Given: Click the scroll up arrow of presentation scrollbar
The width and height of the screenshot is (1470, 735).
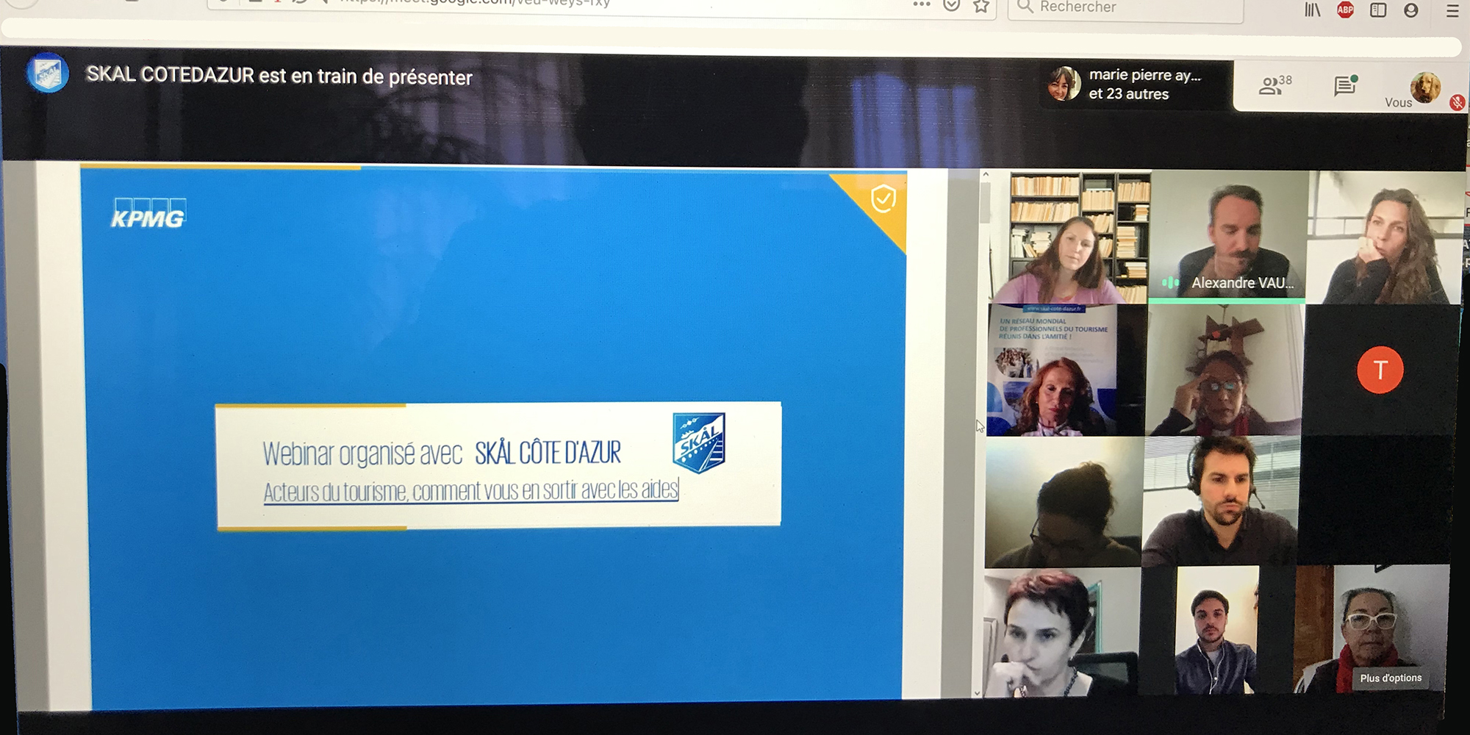Looking at the screenshot, I should [985, 175].
